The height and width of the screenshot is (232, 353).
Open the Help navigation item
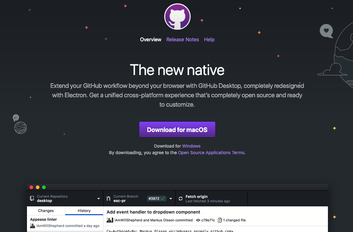coord(209,39)
